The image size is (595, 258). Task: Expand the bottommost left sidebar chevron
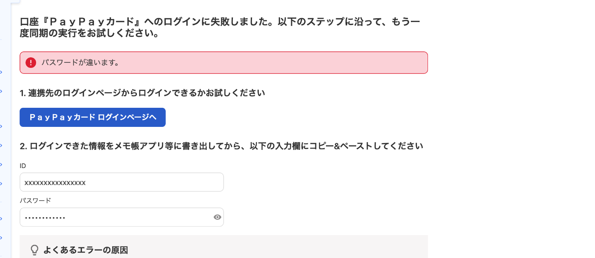click(x=1, y=238)
